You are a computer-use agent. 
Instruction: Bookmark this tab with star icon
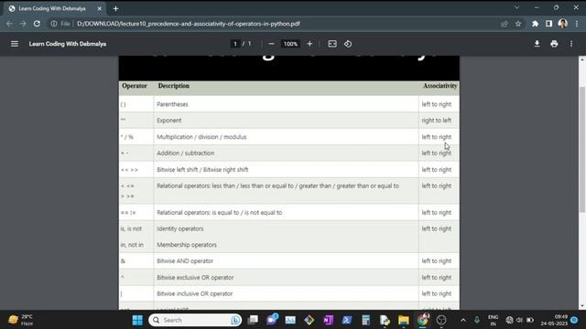(x=518, y=24)
